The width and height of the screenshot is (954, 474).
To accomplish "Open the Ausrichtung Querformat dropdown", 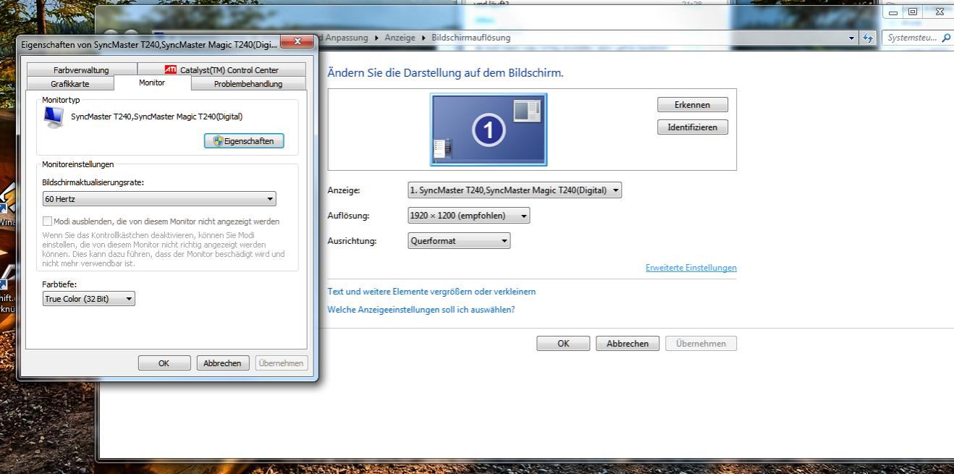I will (x=459, y=241).
